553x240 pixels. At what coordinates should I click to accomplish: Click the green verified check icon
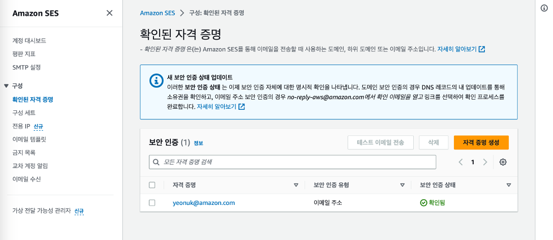[x=423, y=203]
